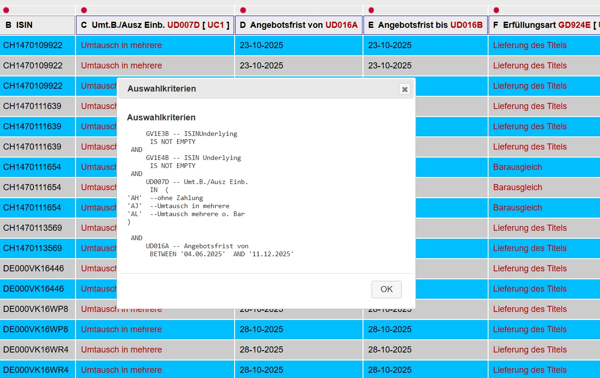
Task: Select the Umt.B./Ausz Einb. UD007D header
Action: (x=155, y=25)
